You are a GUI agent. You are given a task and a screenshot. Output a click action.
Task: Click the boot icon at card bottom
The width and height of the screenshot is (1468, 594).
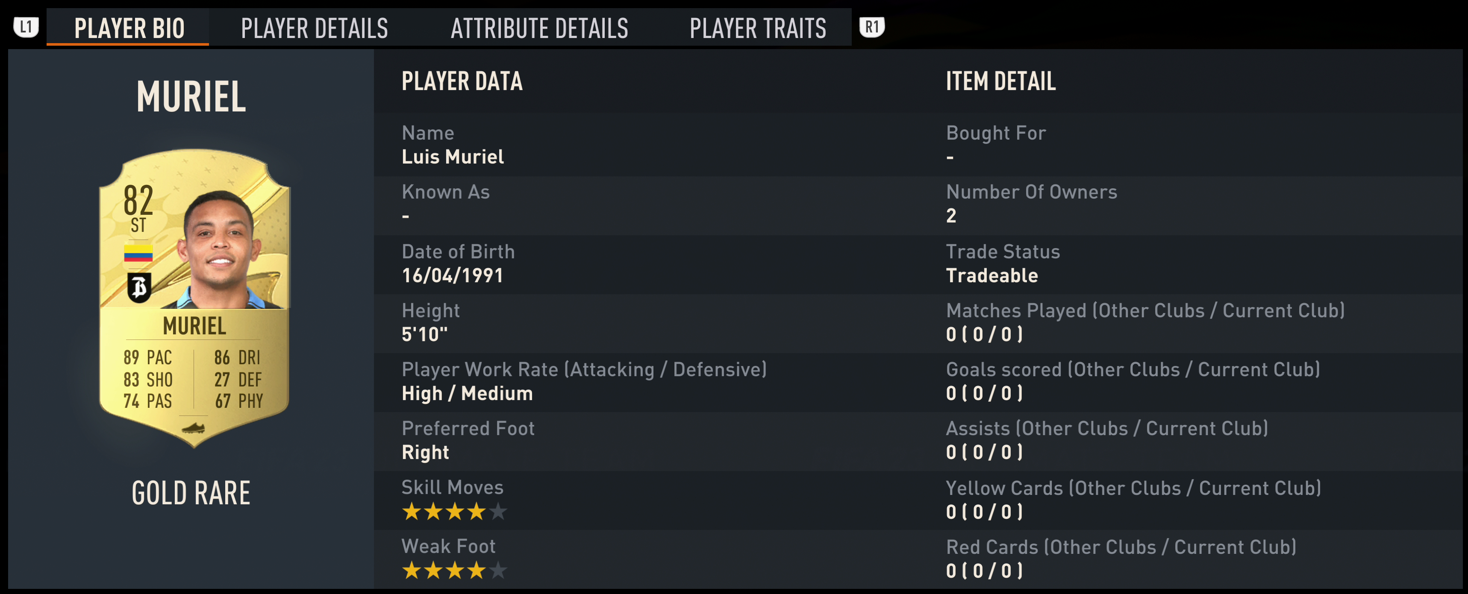point(194,428)
